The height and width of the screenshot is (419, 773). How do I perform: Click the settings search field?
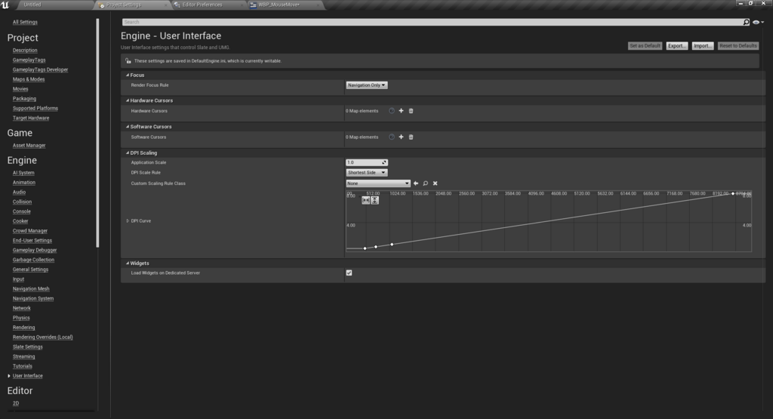[432, 22]
